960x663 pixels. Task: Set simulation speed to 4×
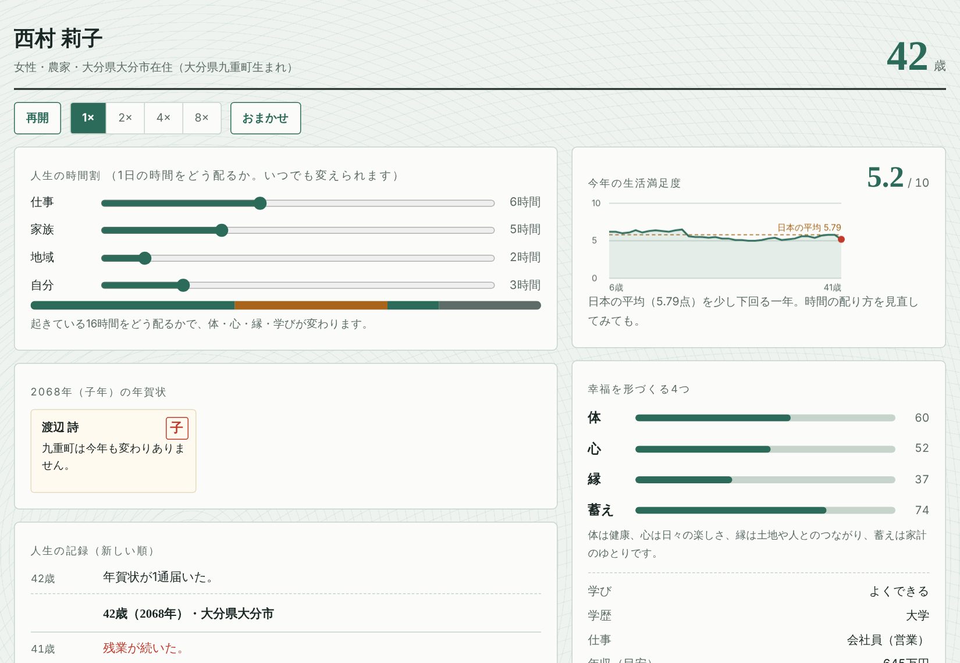(163, 118)
